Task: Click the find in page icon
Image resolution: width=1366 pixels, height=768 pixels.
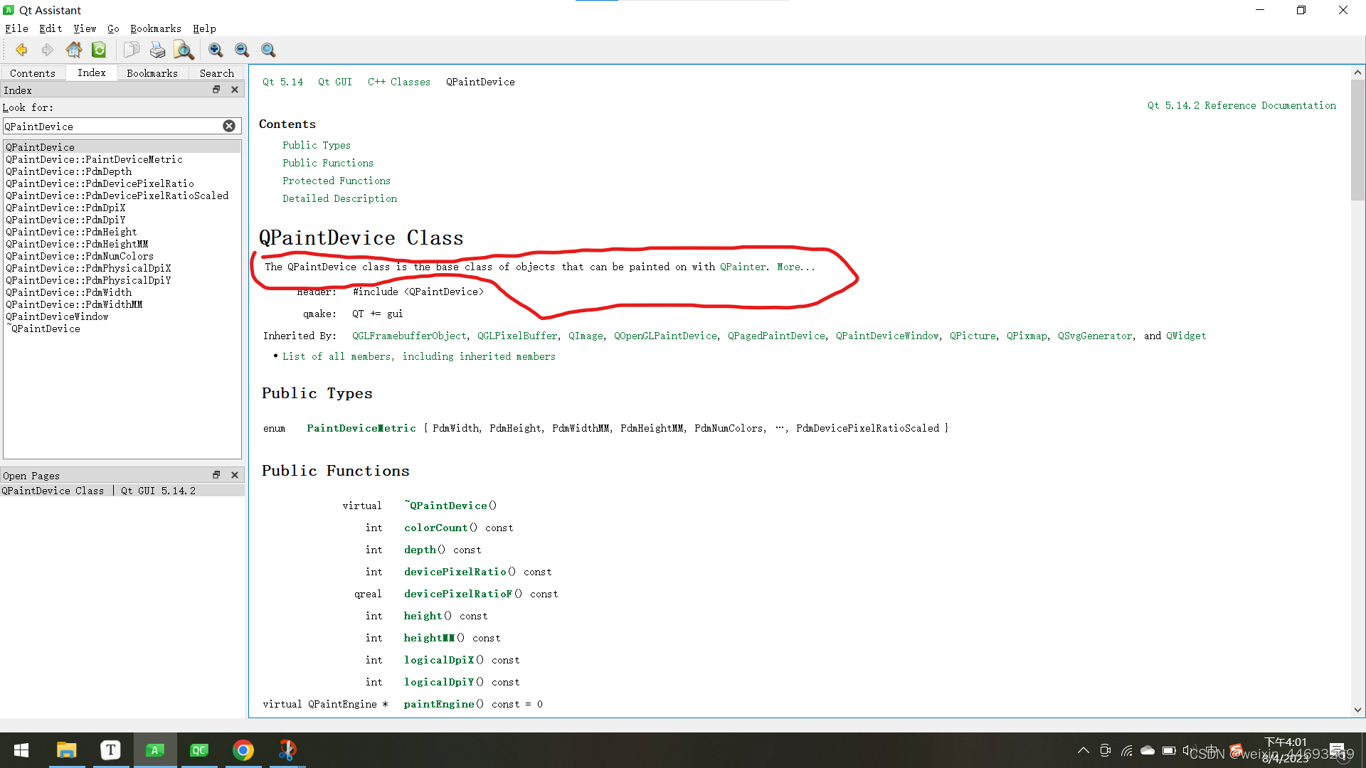Action: click(x=184, y=50)
